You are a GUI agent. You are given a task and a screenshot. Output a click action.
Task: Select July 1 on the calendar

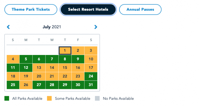[65, 50]
